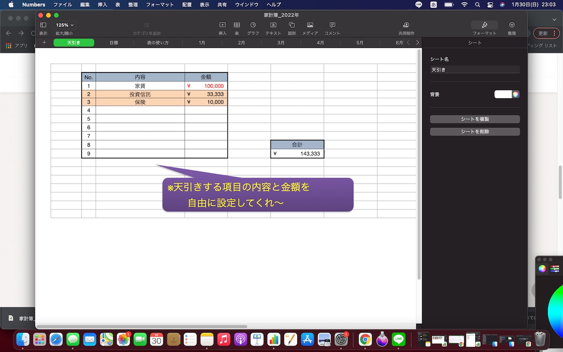Open LINE from the Dock

[399, 340]
